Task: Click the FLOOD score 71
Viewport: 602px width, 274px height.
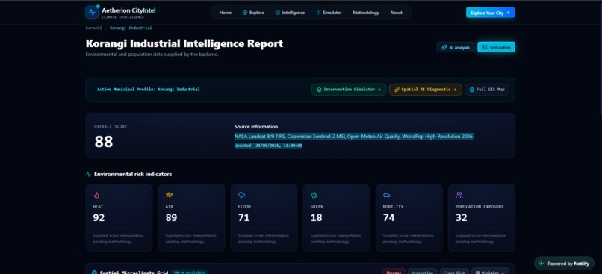Action: pyautogui.click(x=243, y=217)
